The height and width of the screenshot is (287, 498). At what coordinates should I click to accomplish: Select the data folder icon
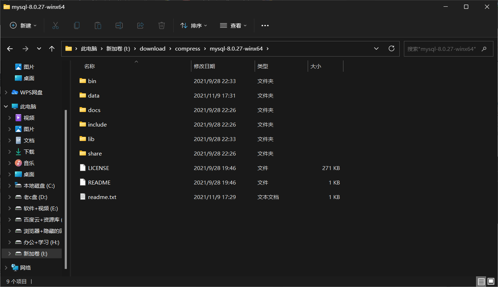pyautogui.click(x=83, y=95)
